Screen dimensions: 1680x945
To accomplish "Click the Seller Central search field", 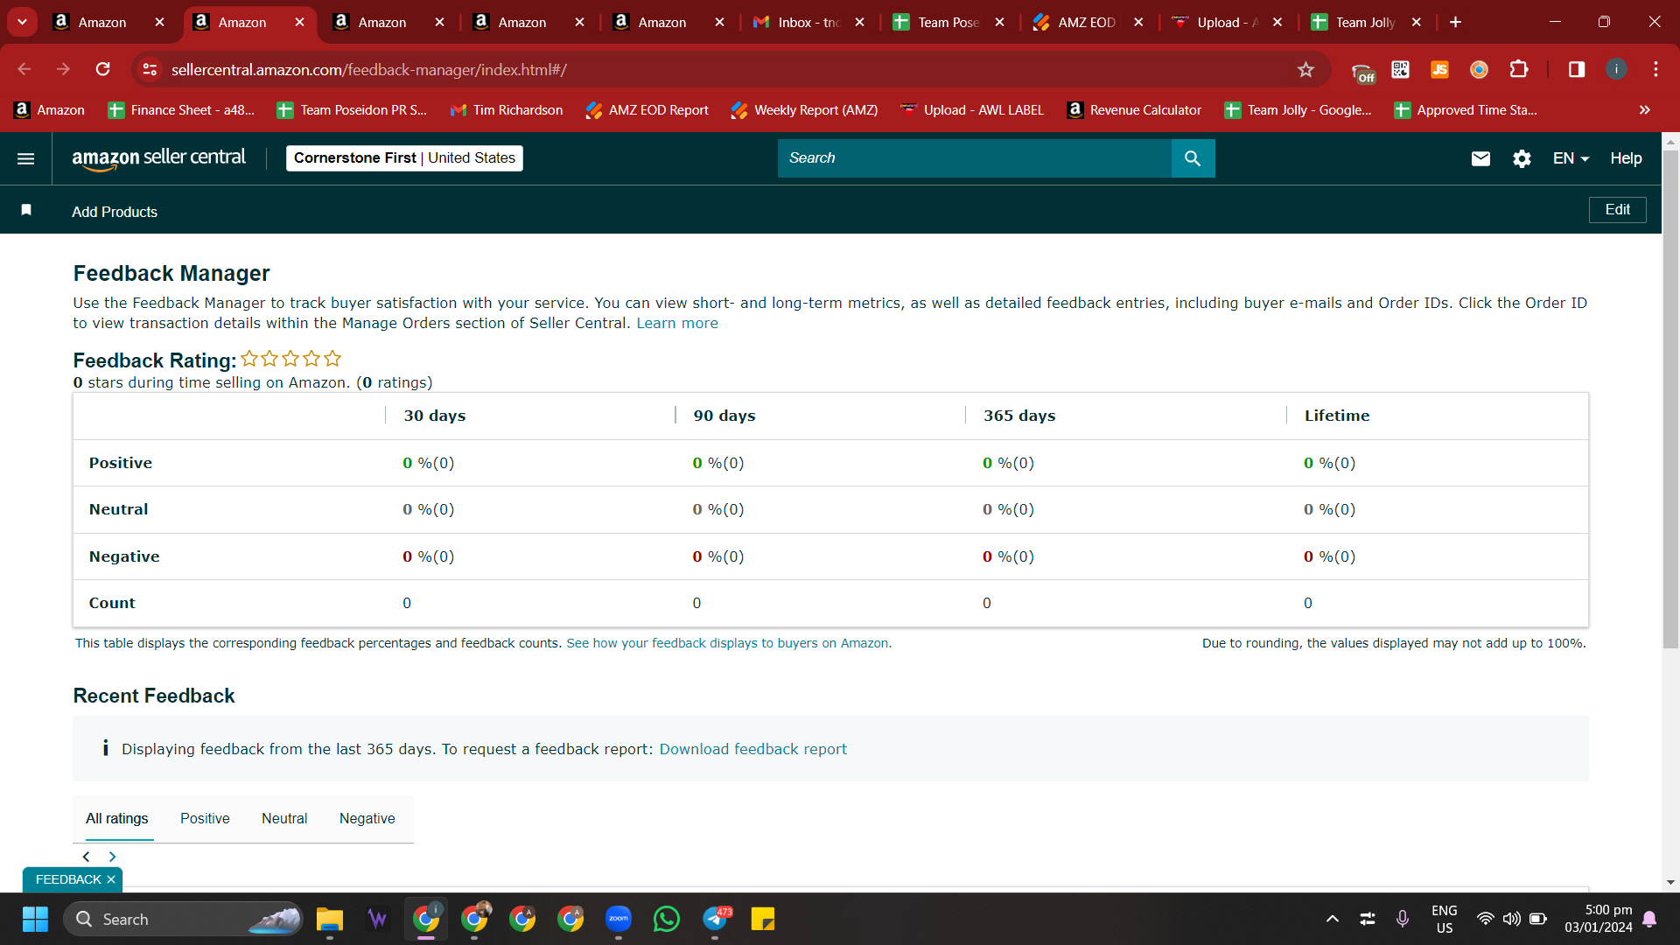I will (975, 158).
